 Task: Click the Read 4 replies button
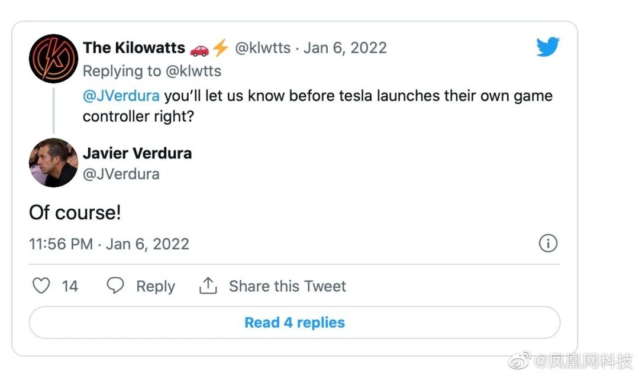(295, 323)
